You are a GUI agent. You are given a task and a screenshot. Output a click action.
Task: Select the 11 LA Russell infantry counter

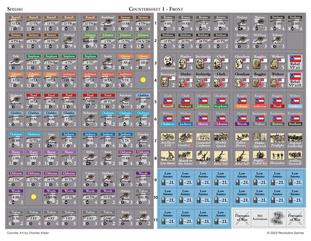16,23
